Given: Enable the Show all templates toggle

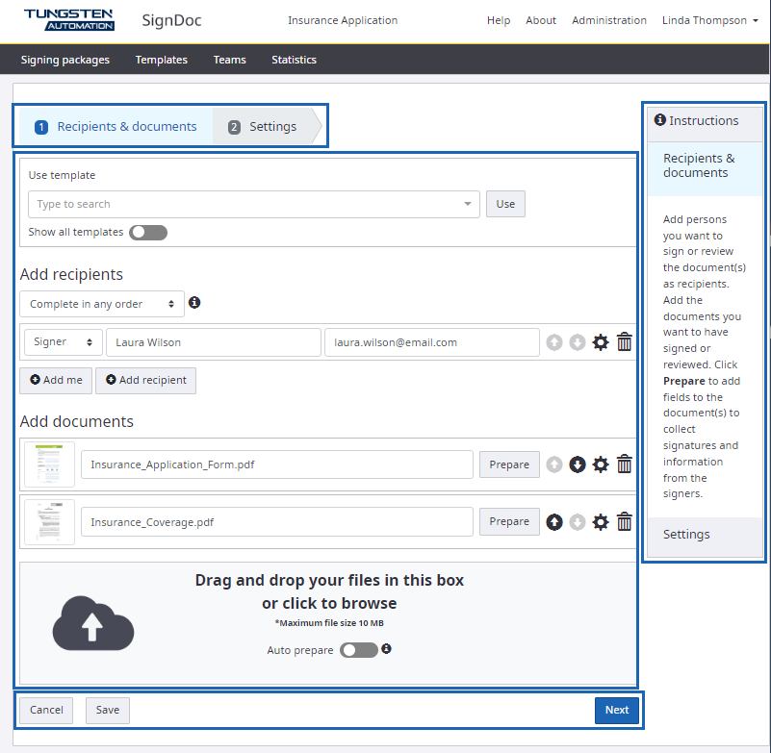Looking at the screenshot, I should point(148,232).
